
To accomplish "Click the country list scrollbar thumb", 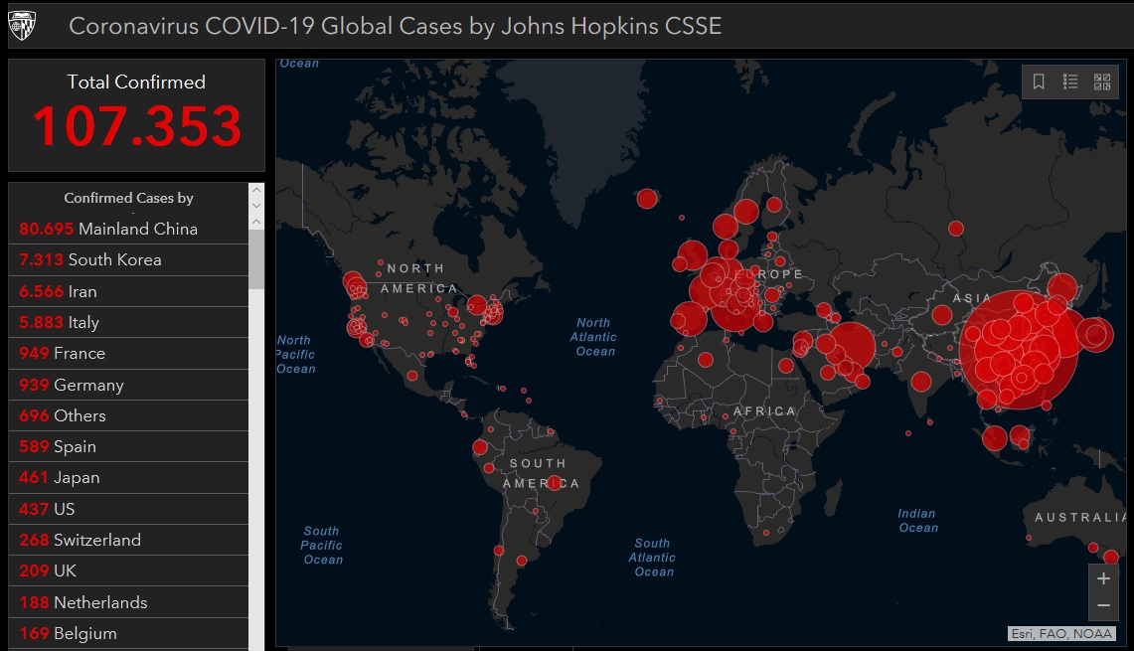I will [x=256, y=258].
